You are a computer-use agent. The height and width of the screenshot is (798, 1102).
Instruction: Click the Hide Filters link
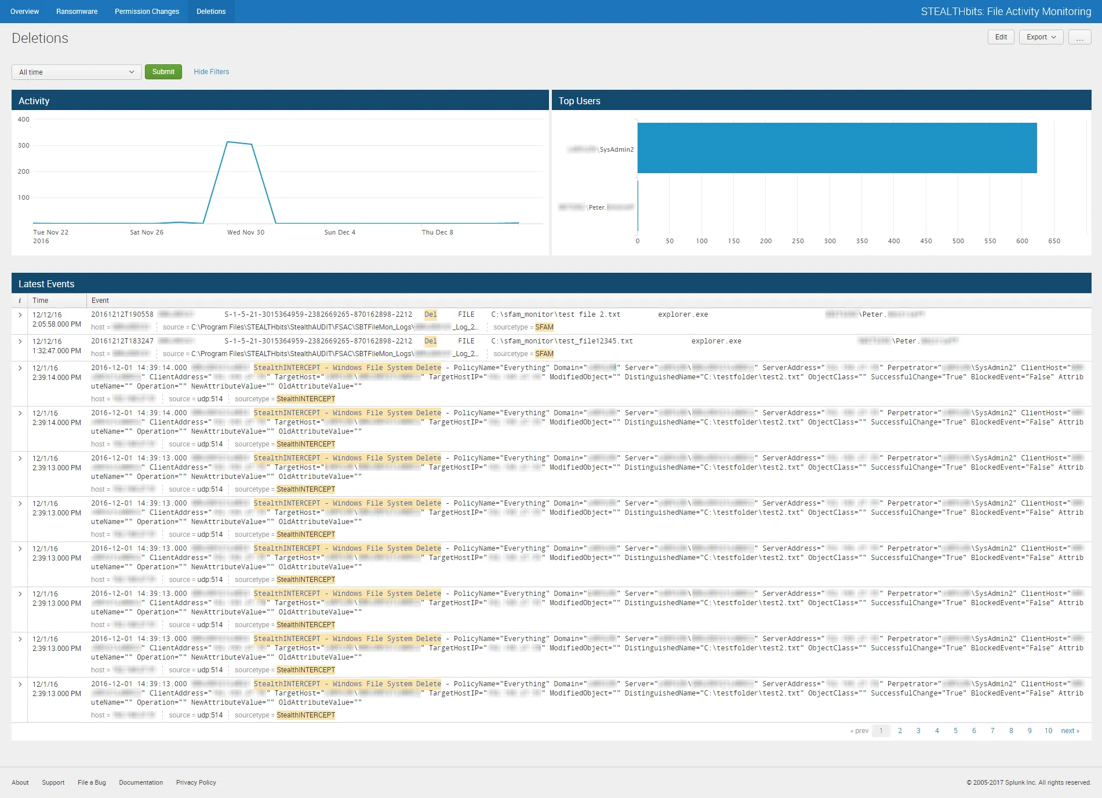211,72
